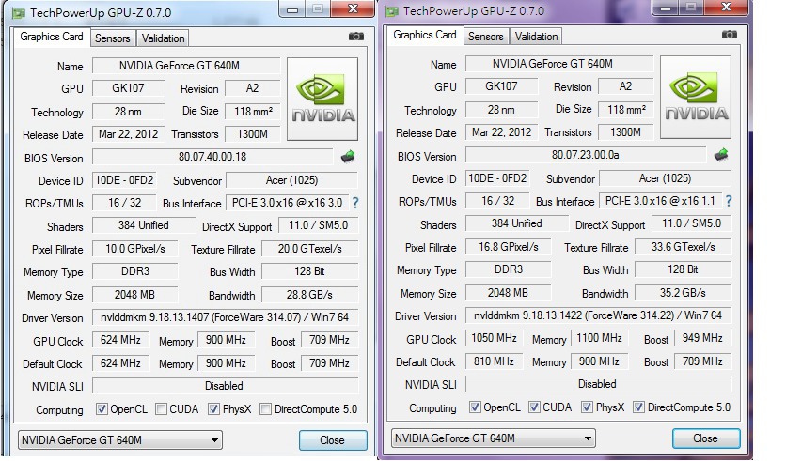
Task: Click the GPU-Z title bar icon in right window
Action: (x=392, y=11)
